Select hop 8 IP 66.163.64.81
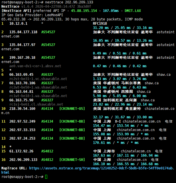The image size is (176, 183). tap(21, 92)
